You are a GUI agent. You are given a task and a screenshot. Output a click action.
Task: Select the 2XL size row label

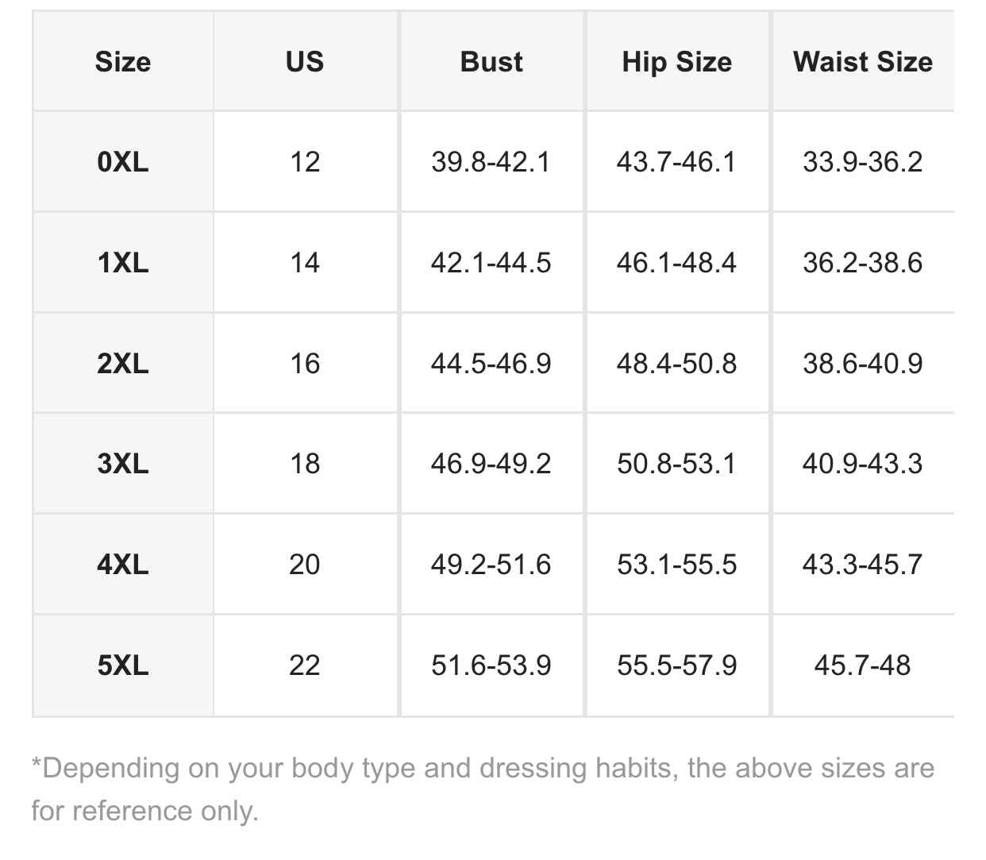coord(123,364)
